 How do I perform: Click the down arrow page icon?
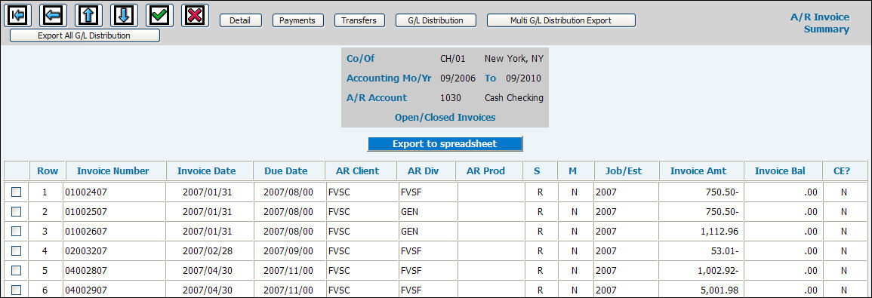click(x=124, y=15)
